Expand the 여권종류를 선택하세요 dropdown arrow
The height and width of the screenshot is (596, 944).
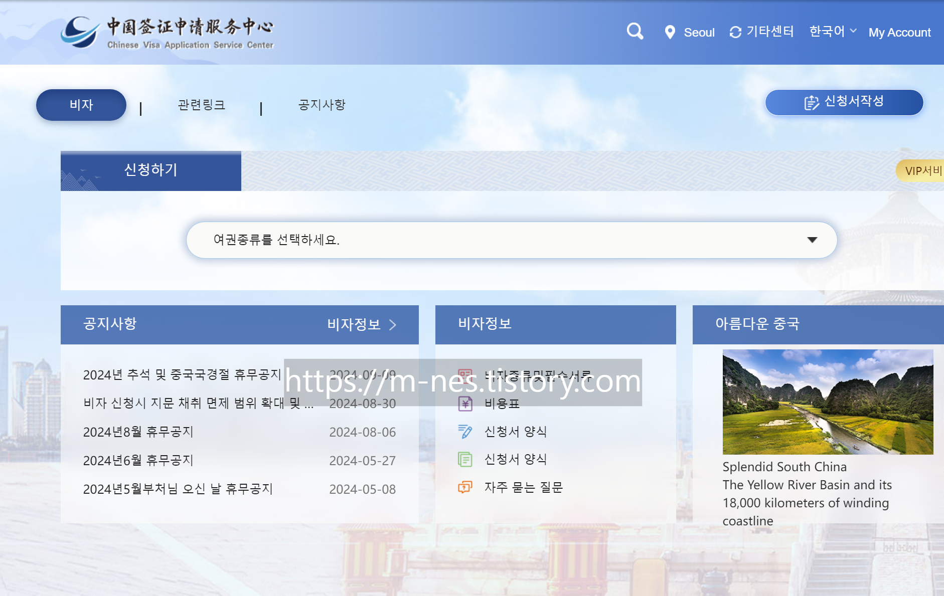tap(812, 240)
